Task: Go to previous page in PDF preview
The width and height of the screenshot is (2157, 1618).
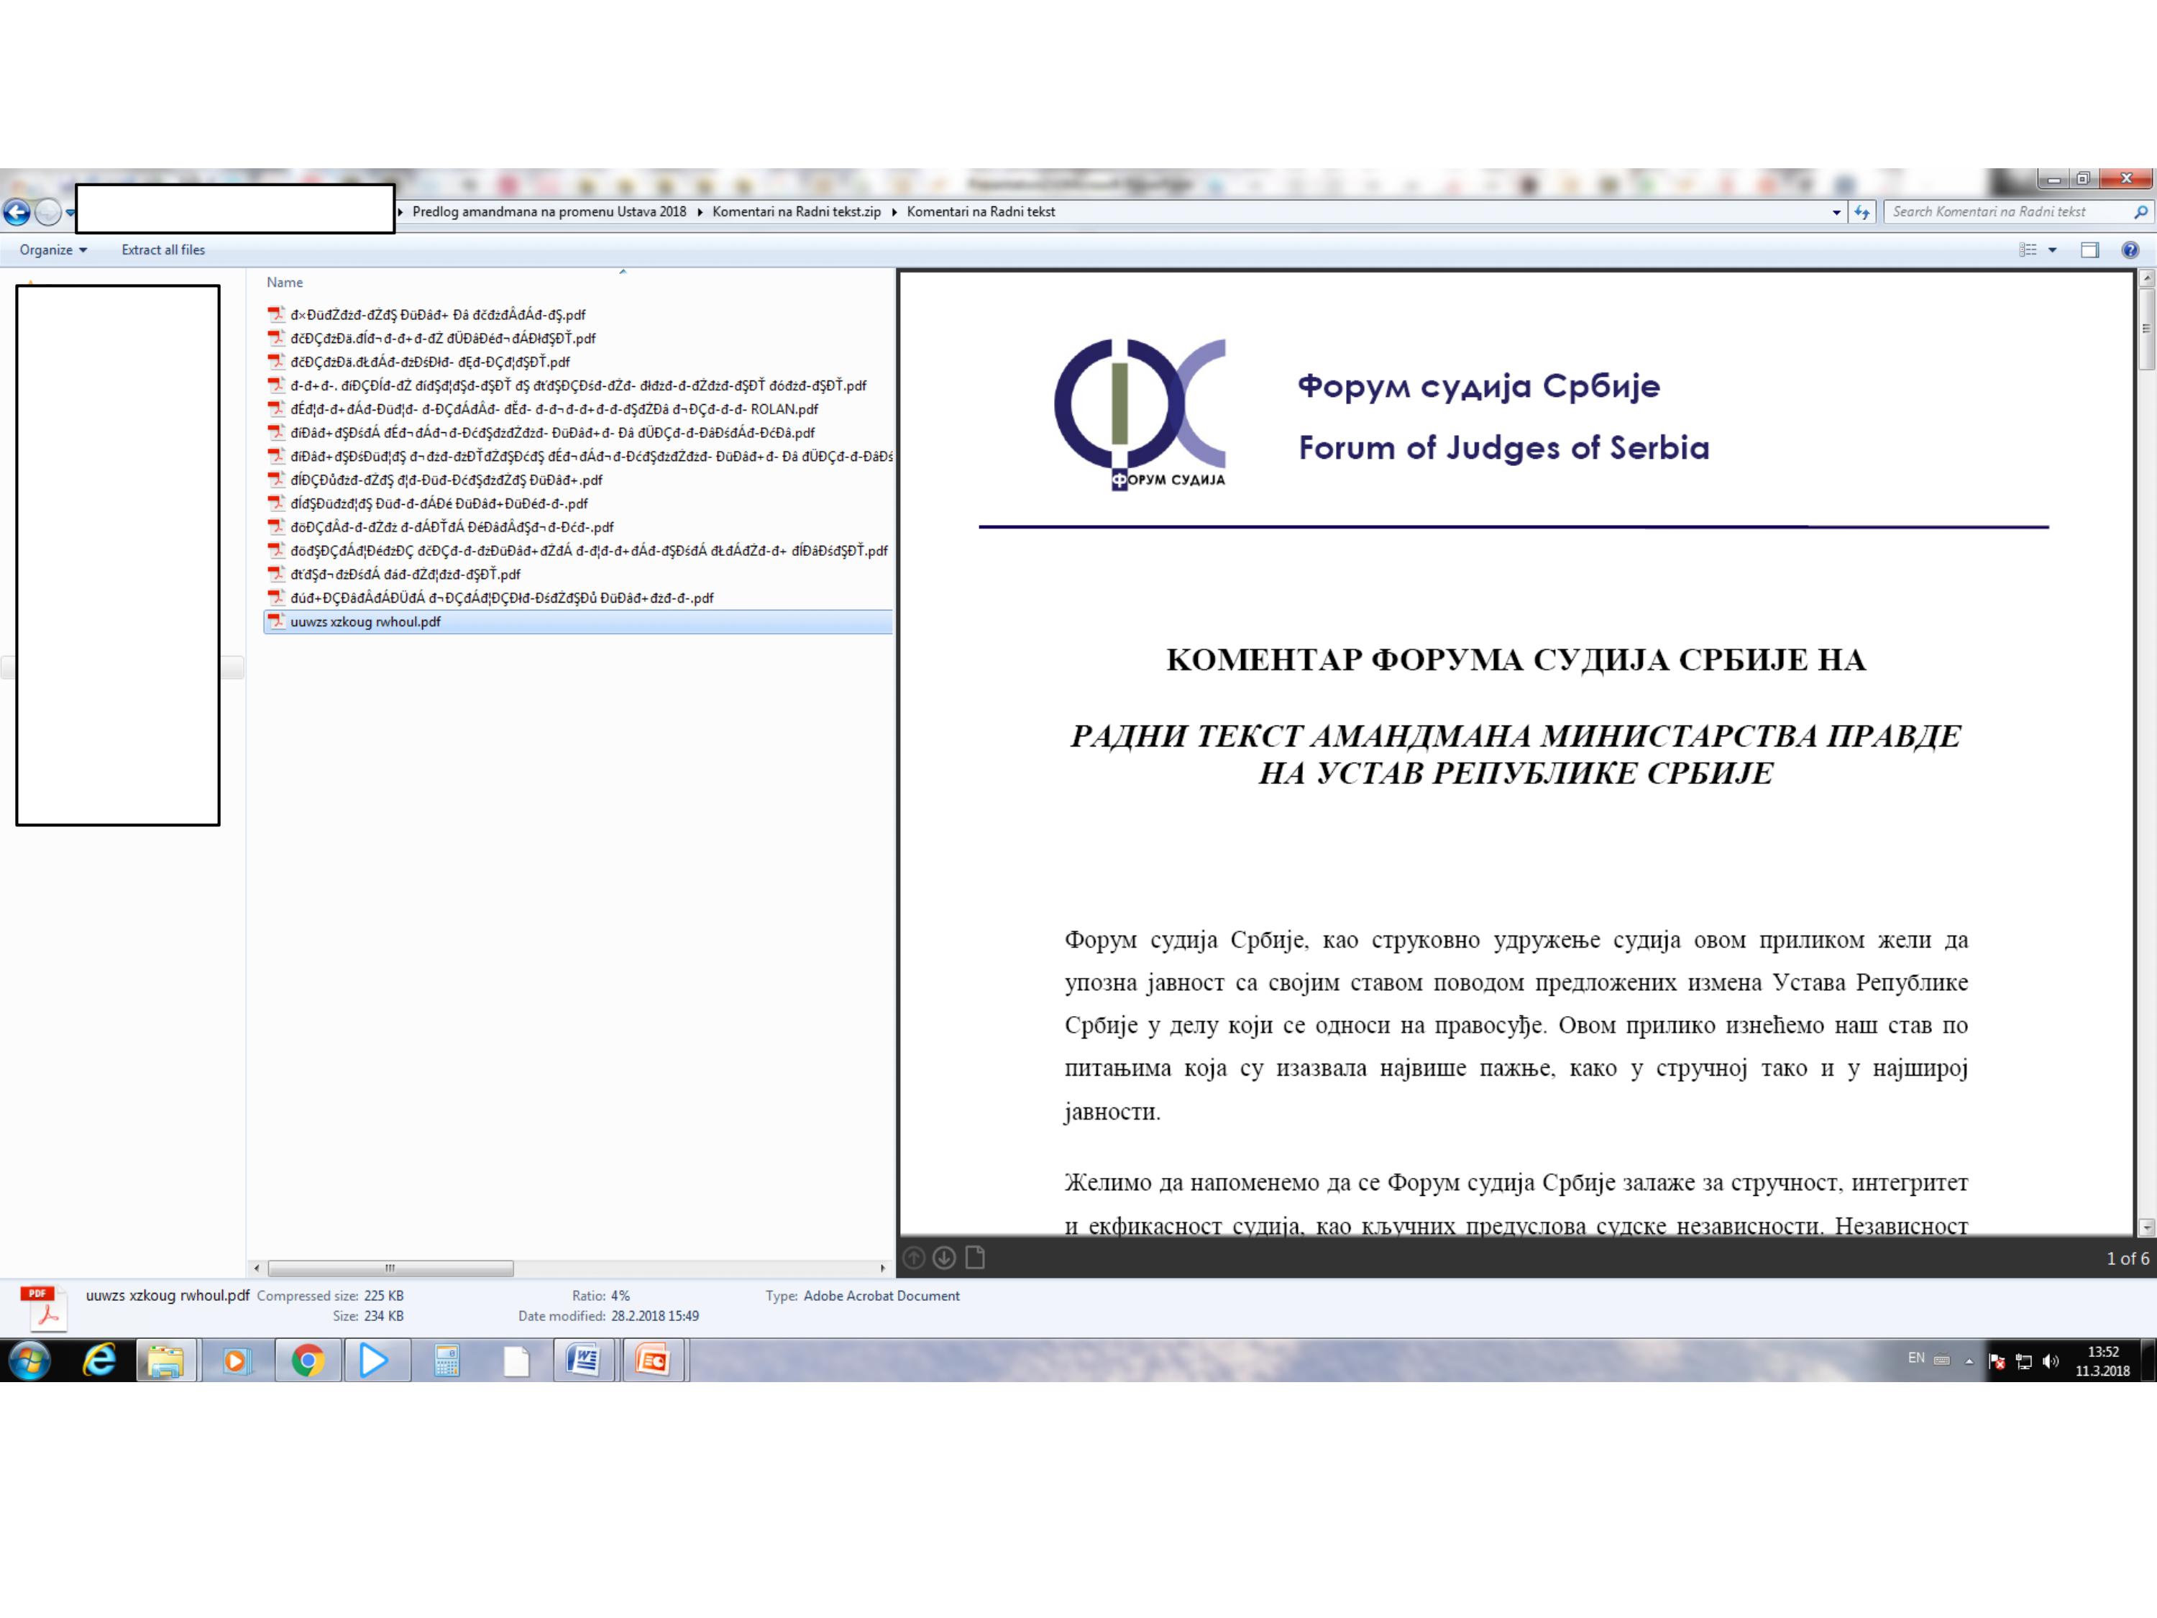Action: (x=914, y=1258)
